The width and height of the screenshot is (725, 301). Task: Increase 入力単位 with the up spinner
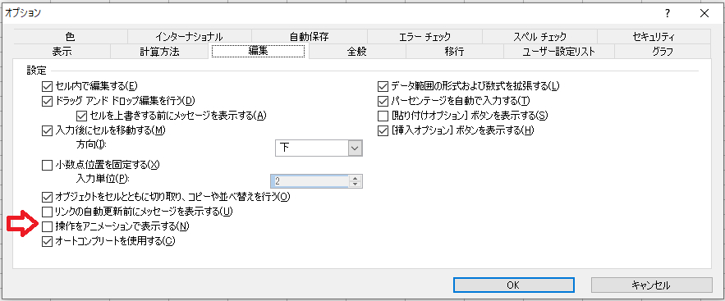355,178
